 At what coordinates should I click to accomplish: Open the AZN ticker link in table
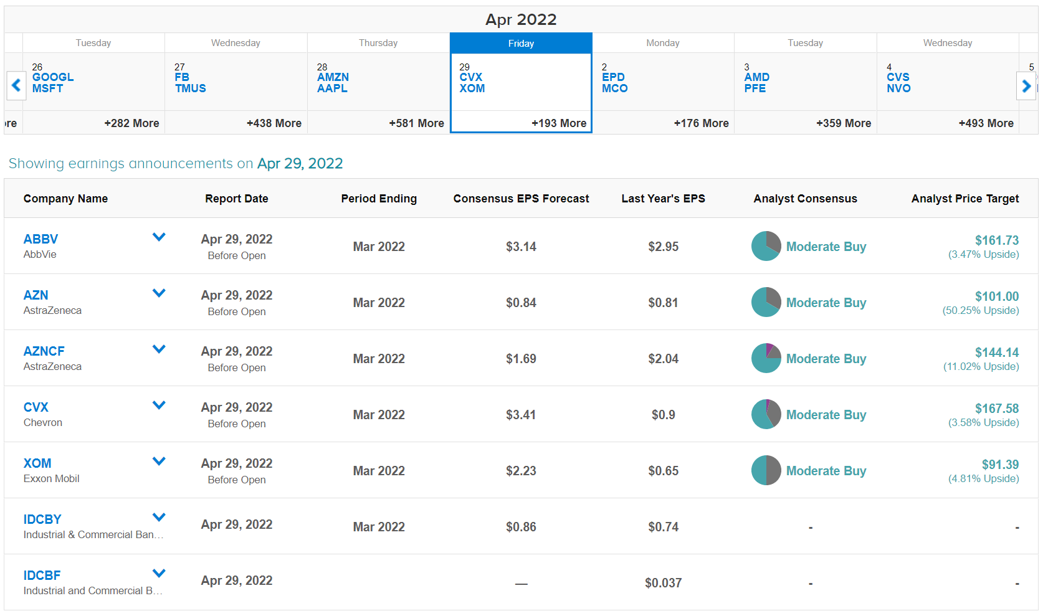(36, 295)
